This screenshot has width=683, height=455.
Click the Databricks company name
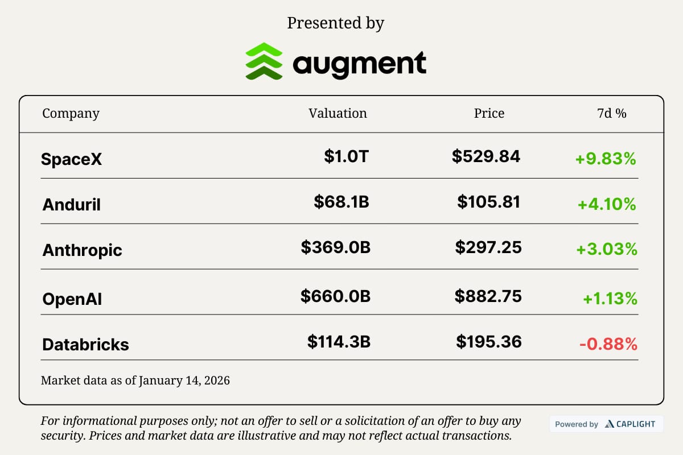click(x=85, y=344)
